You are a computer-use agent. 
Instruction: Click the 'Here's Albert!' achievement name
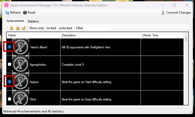39,47
